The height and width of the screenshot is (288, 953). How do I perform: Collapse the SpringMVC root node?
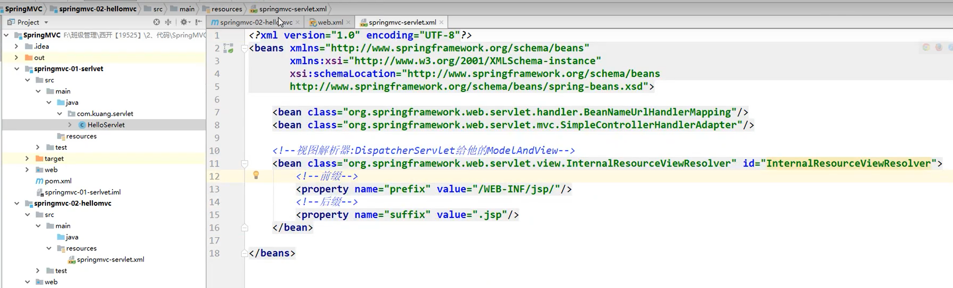point(6,35)
